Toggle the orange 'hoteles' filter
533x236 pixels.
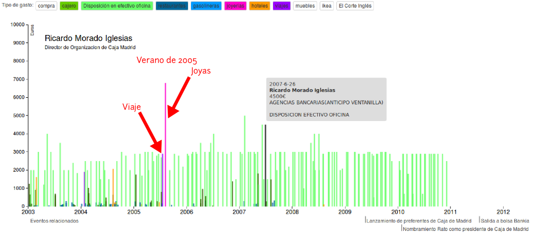point(260,6)
